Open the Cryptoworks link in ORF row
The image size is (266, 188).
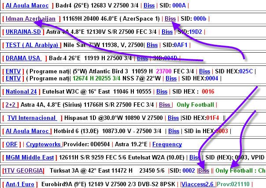click(44, 145)
